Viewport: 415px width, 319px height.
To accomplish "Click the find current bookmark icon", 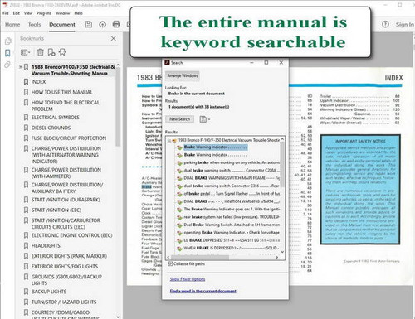I will pos(62,52).
